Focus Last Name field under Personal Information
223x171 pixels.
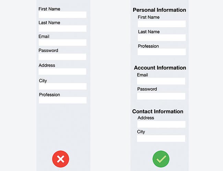(x=162, y=38)
